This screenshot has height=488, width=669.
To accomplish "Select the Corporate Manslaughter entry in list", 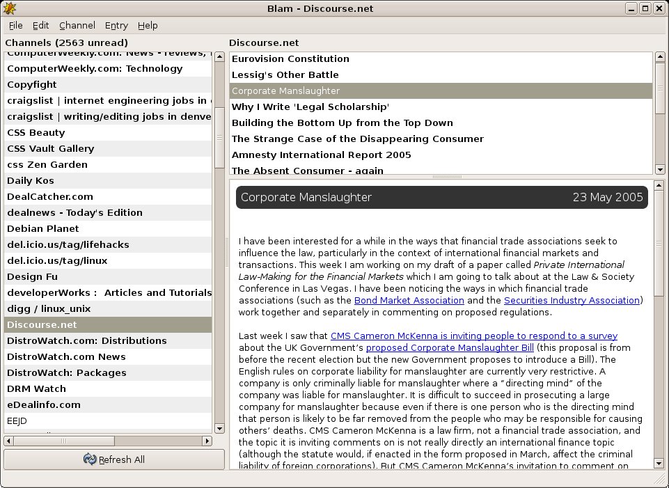I will click(x=441, y=91).
